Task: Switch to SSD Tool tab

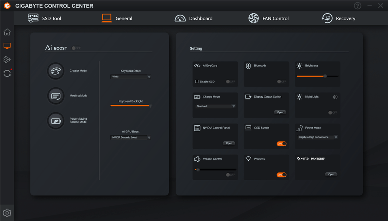Action: (x=44, y=18)
